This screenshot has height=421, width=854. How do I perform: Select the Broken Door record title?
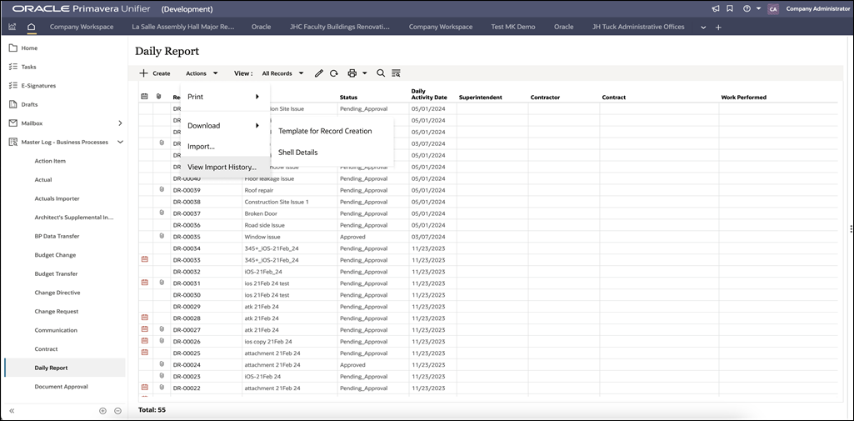(x=261, y=213)
